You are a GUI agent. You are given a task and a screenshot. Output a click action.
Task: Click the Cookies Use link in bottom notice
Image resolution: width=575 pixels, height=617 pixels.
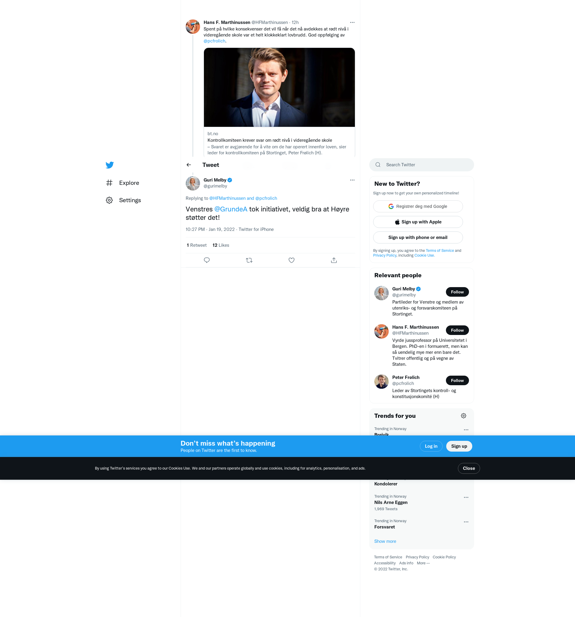click(x=179, y=468)
